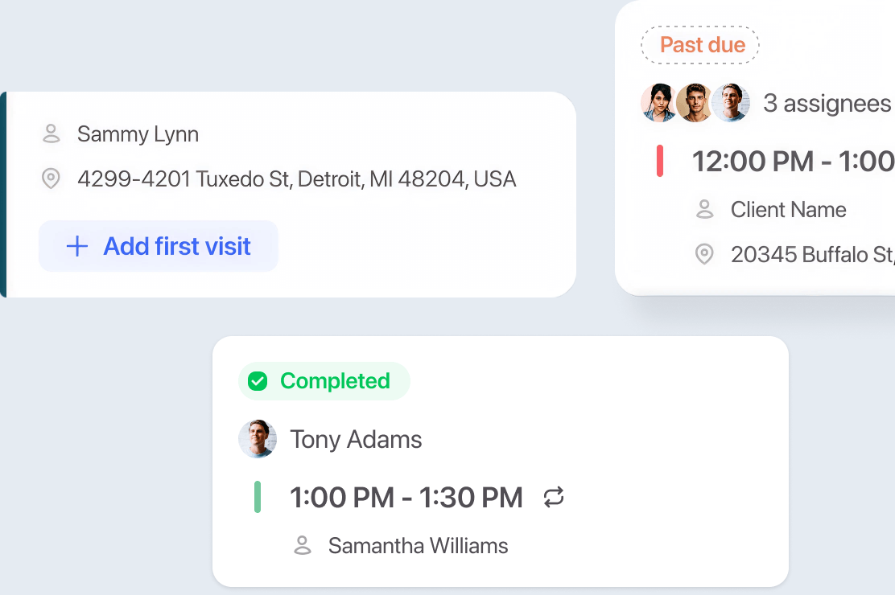The image size is (895, 595).
Task: Click the green Completed checkmark icon
Action: [x=258, y=381]
